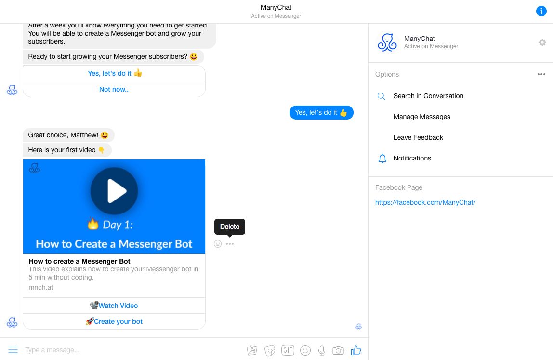Click the 'Ready to start growing' message
This screenshot has height=360, width=553.
click(x=113, y=56)
